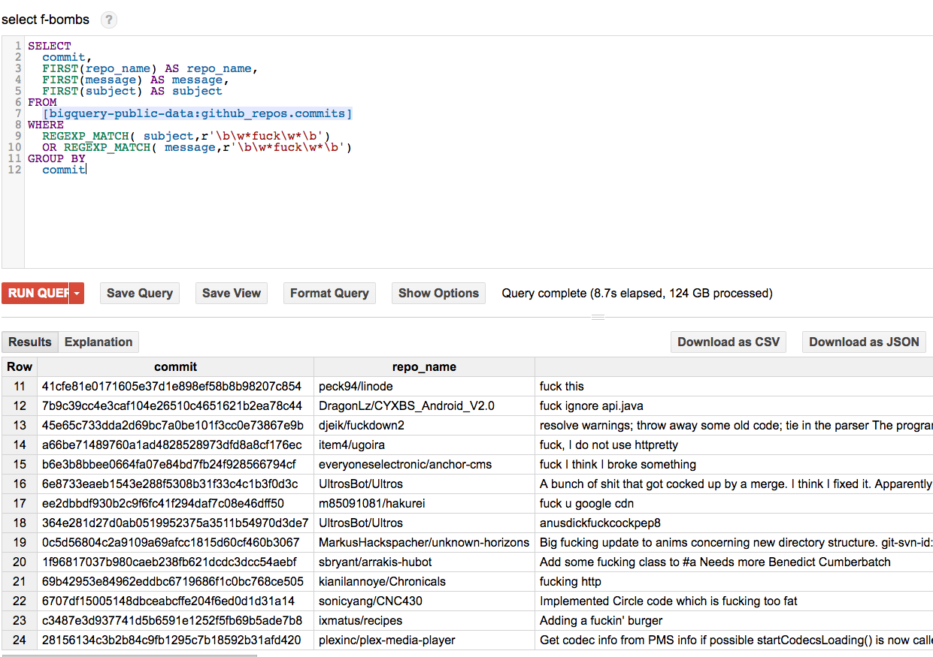This screenshot has height=657, width=933.
Task: Click row number 11 cell
Action: (x=20, y=386)
